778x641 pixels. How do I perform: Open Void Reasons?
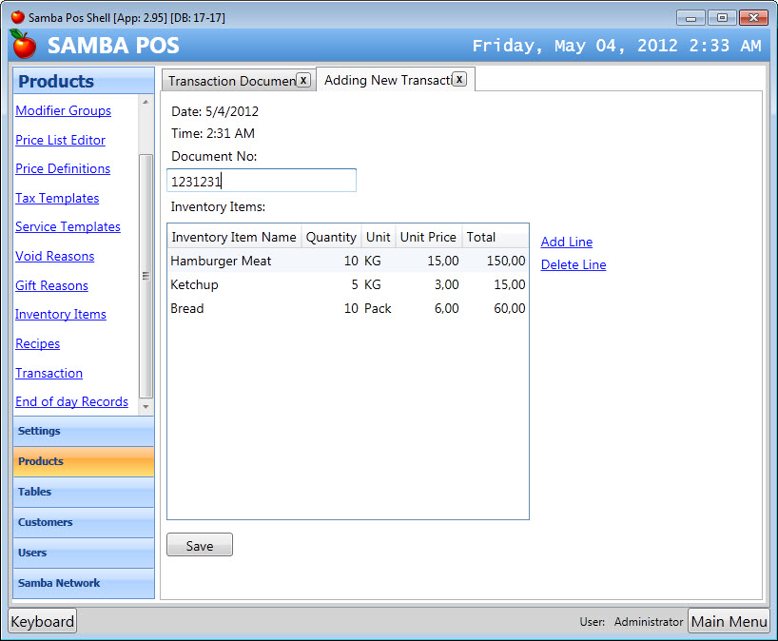[x=54, y=256]
